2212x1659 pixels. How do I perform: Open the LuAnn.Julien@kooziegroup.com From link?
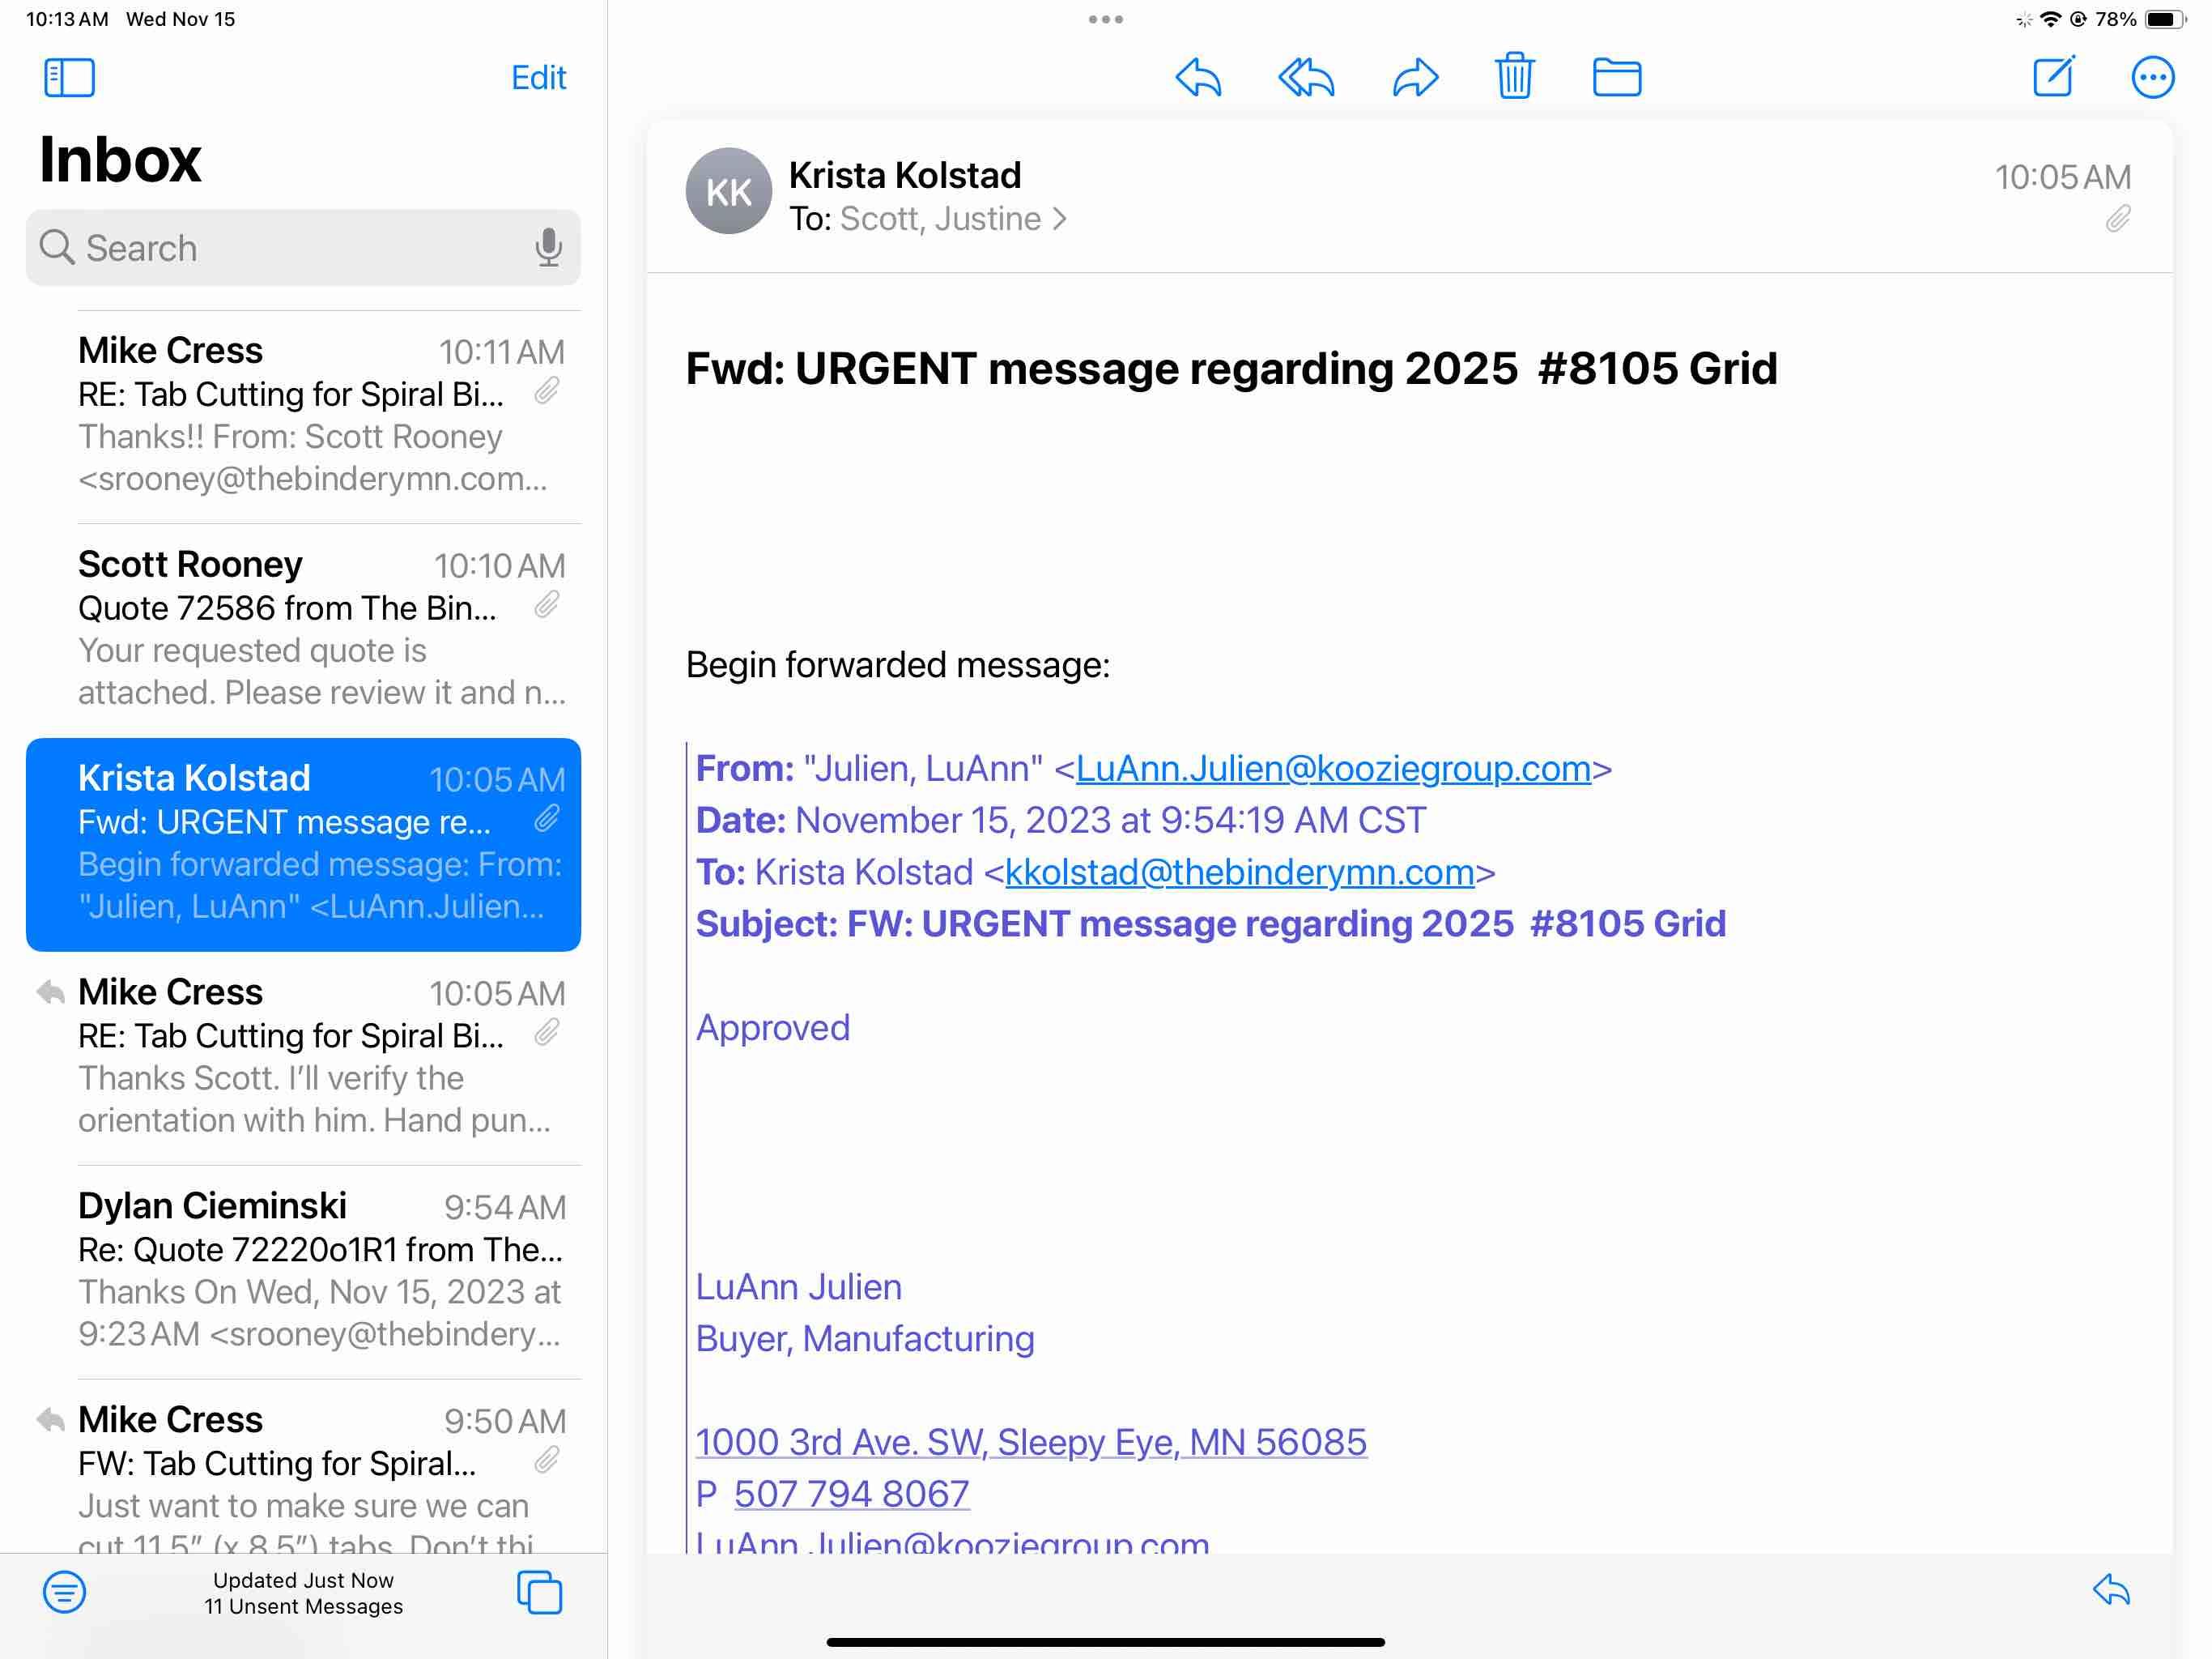(x=1332, y=769)
